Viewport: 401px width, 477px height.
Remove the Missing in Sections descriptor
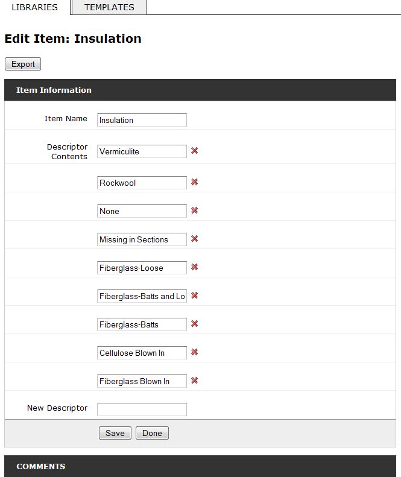[x=194, y=239]
